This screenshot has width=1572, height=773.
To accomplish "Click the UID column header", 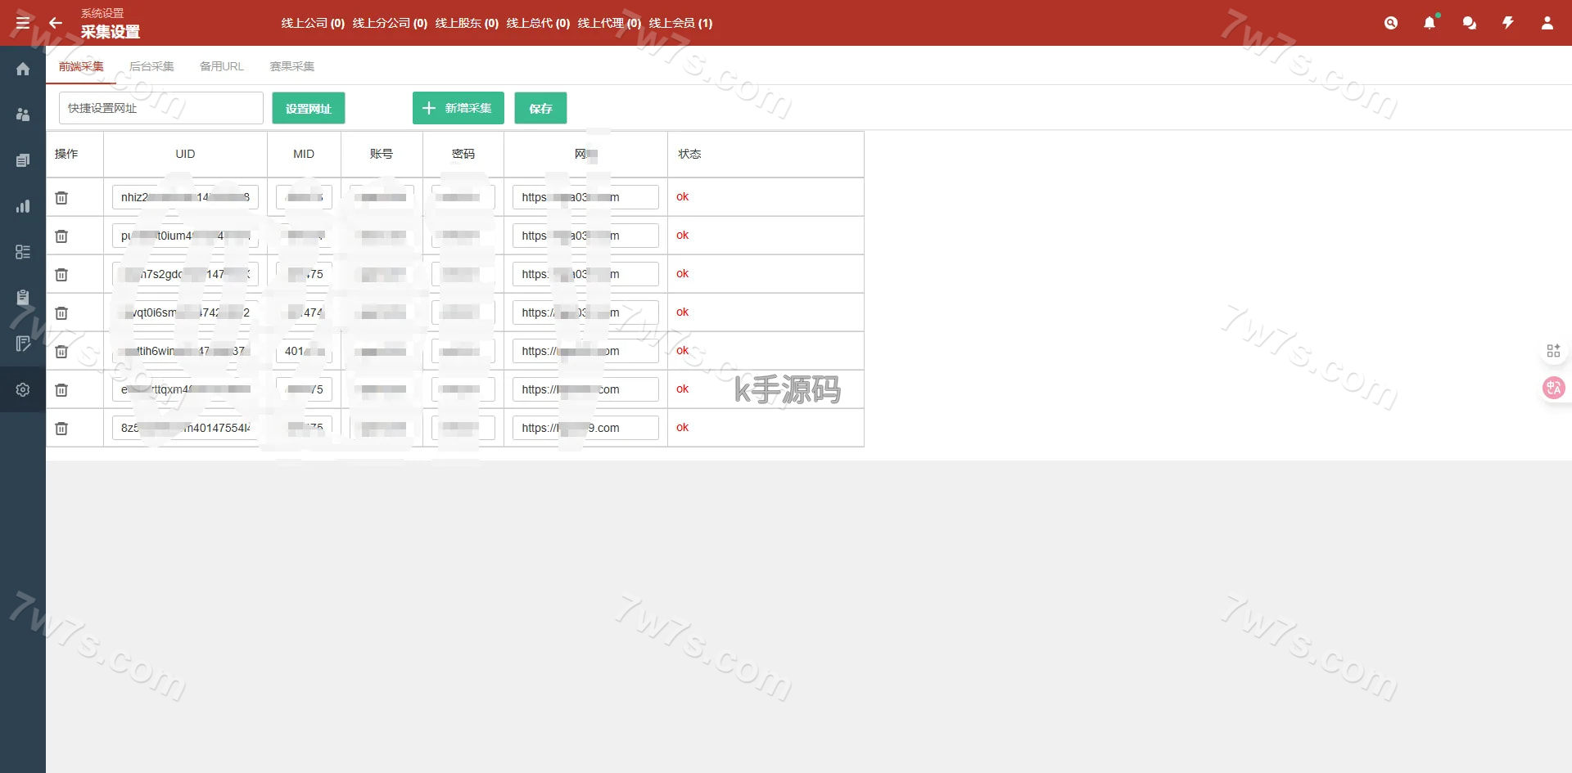I will click(185, 154).
